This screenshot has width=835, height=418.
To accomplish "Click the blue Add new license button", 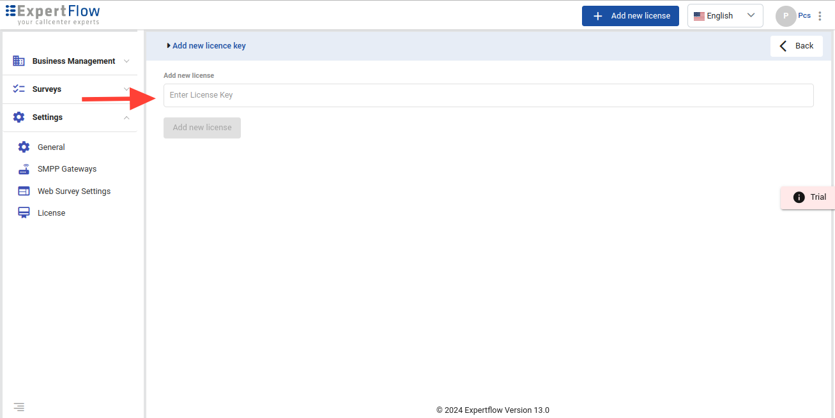I will (x=630, y=16).
